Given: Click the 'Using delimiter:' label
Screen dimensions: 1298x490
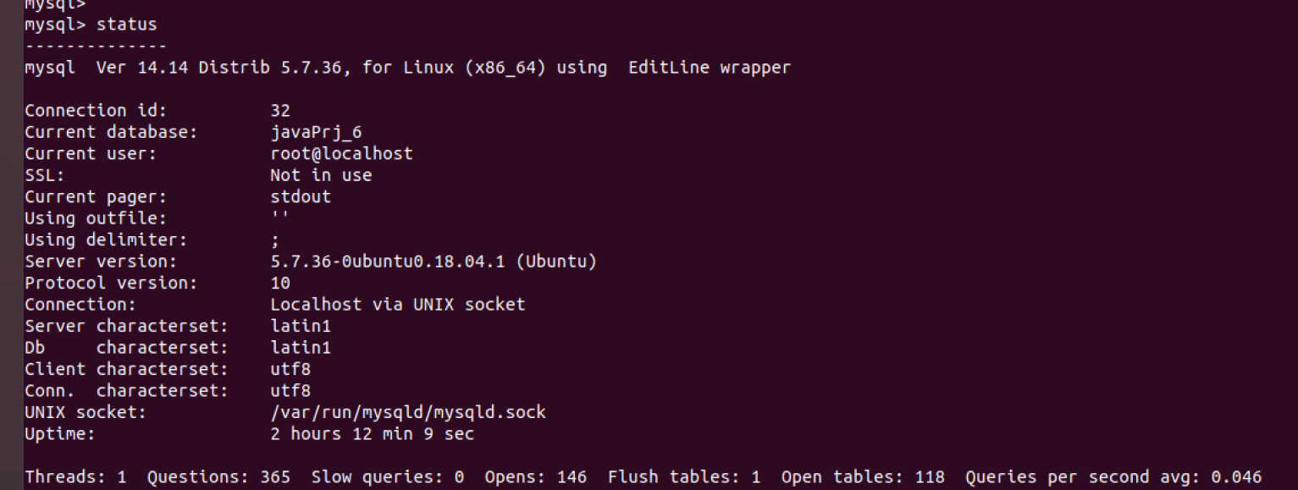Looking at the screenshot, I should click(106, 240).
